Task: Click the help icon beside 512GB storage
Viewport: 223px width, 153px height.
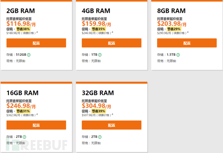Action: (x=29, y=55)
